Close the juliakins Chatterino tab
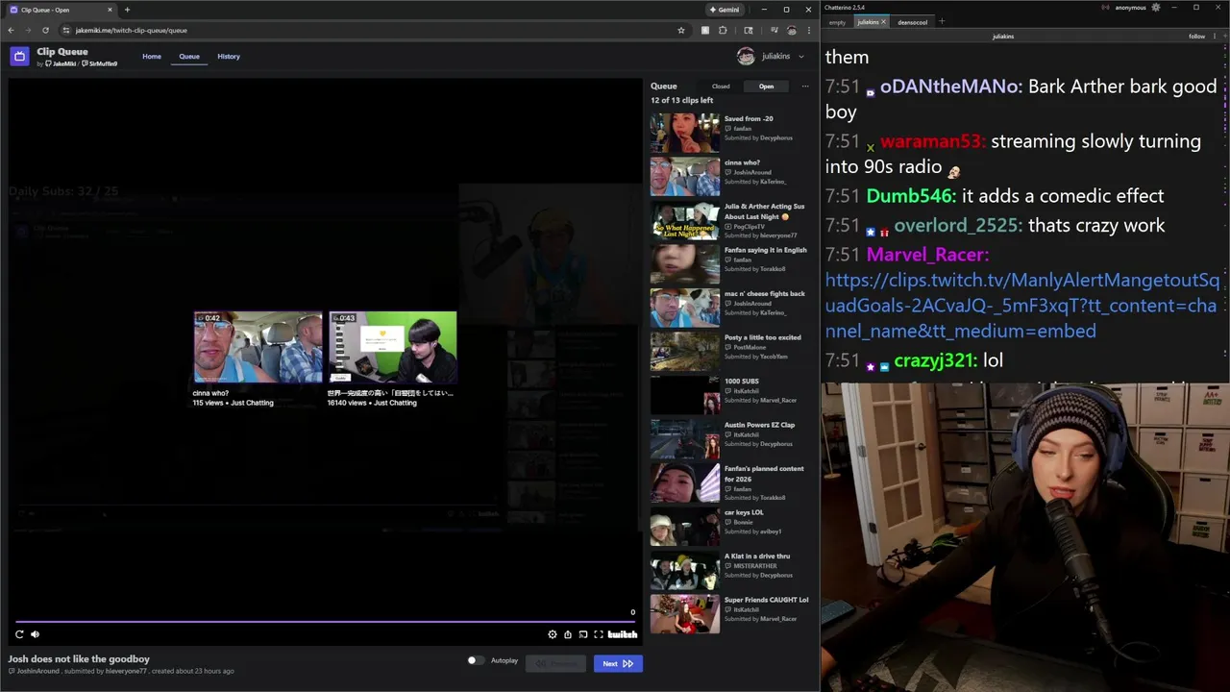 click(x=883, y=22)
